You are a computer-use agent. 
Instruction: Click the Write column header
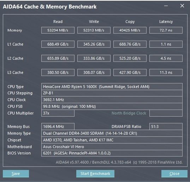[94, 22]
